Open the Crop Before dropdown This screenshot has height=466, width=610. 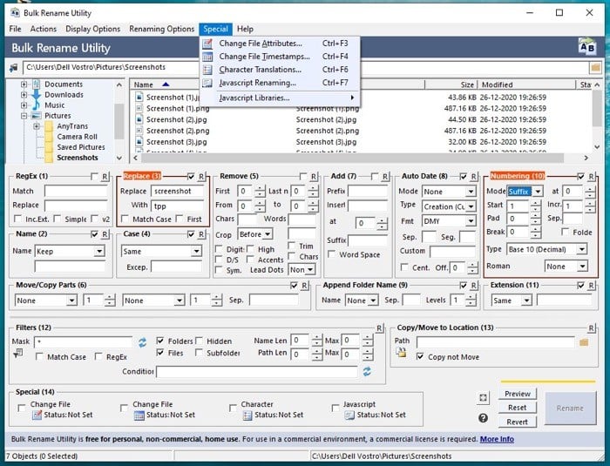tap(268, 234)
